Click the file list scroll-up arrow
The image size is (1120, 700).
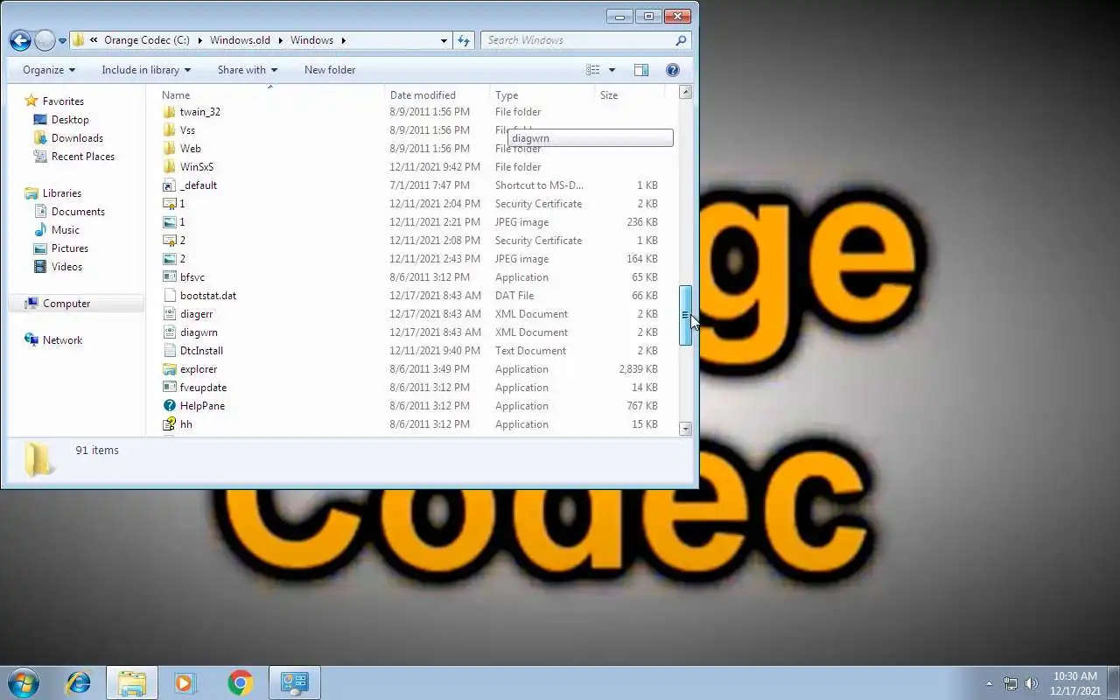pos(686,92)
